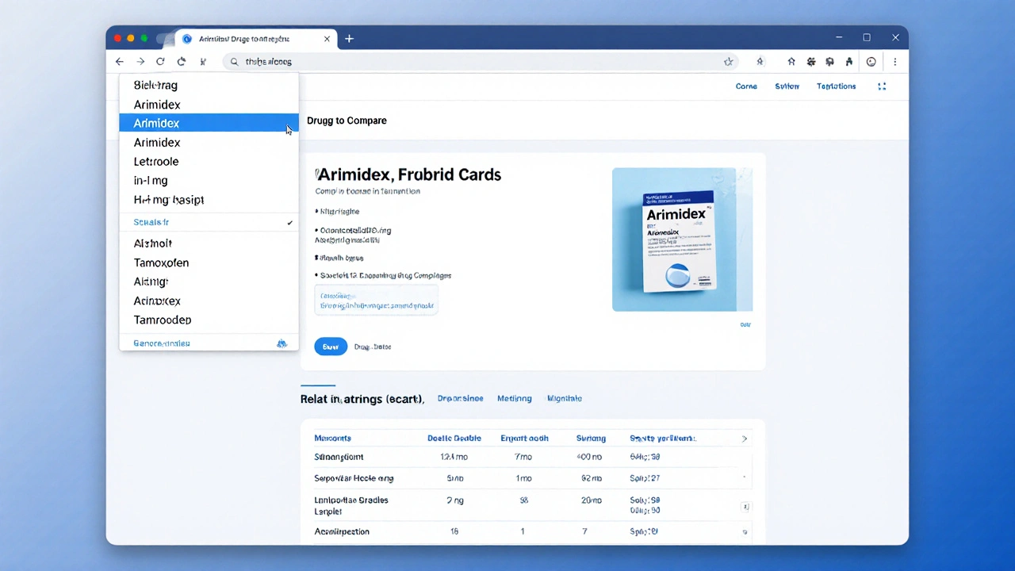Pick Tamoxofen in the dropdown list

pos(161,263)
